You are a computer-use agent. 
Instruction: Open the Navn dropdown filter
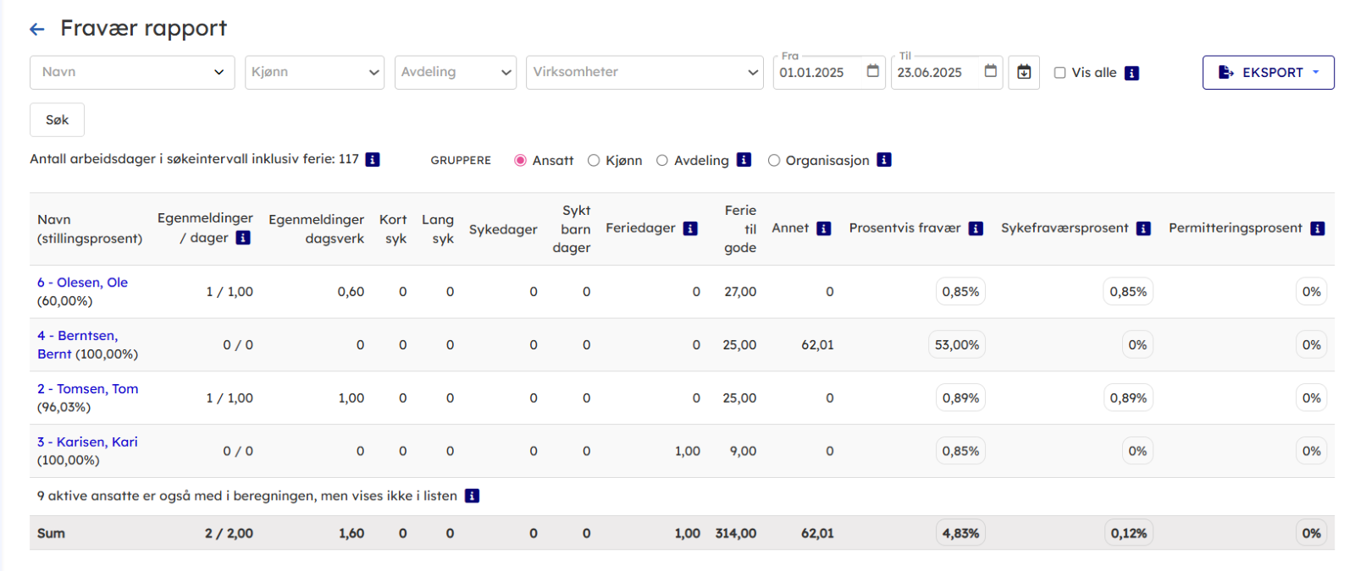tap(132, 73)
